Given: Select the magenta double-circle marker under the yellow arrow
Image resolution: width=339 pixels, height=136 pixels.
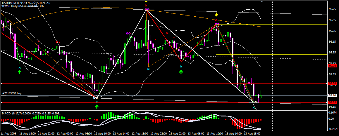Looking at the screenshot, I should 217,24.
